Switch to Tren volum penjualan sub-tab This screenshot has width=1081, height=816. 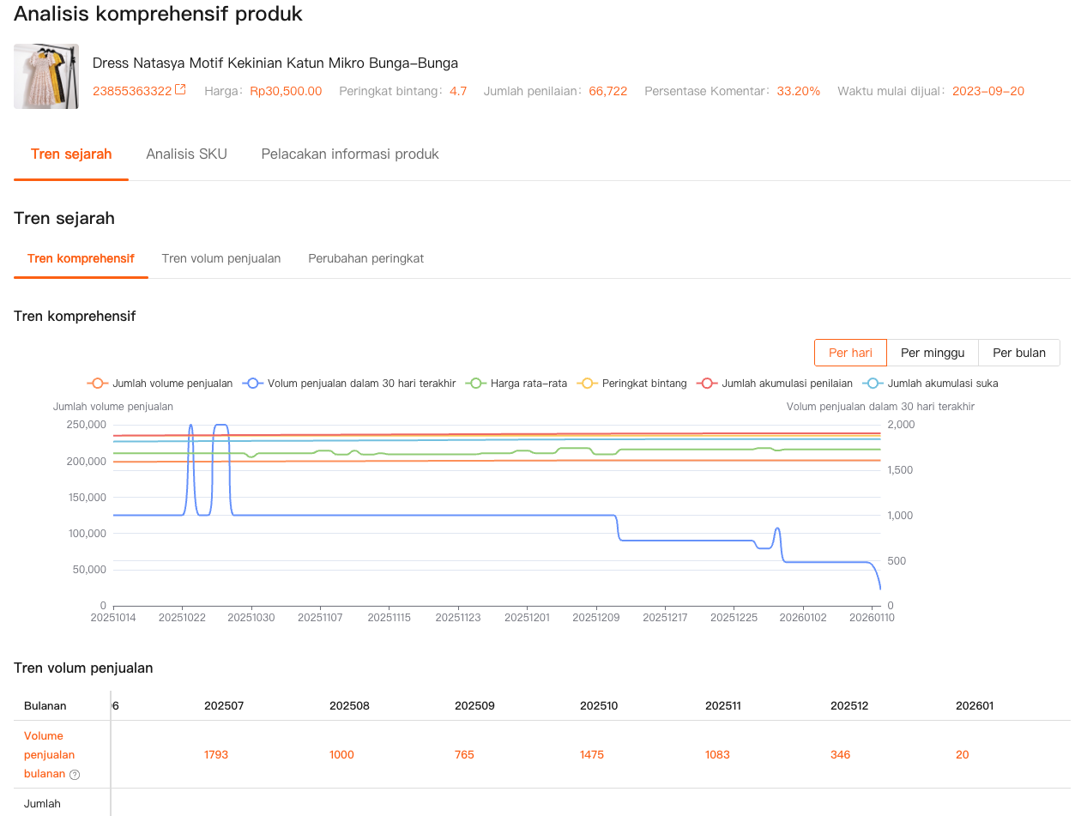pyautogui.click(x=221, y=258)
